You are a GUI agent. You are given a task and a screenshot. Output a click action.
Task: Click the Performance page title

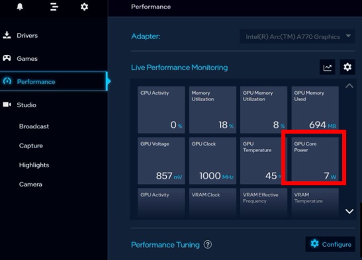pos(151,7)
